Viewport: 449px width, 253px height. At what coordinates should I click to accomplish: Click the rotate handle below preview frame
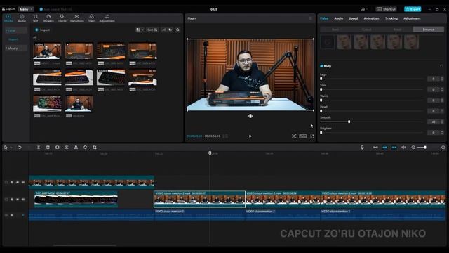coord(250,116)
